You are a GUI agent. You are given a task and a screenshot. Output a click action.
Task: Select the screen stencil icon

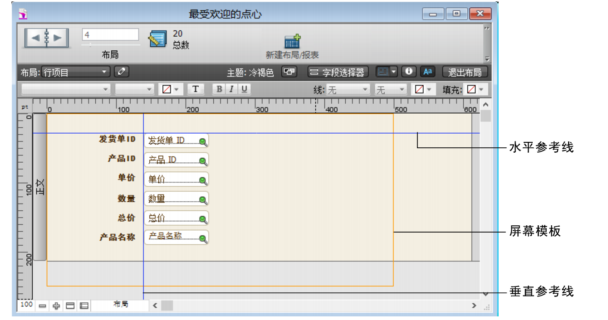point(383,72)
